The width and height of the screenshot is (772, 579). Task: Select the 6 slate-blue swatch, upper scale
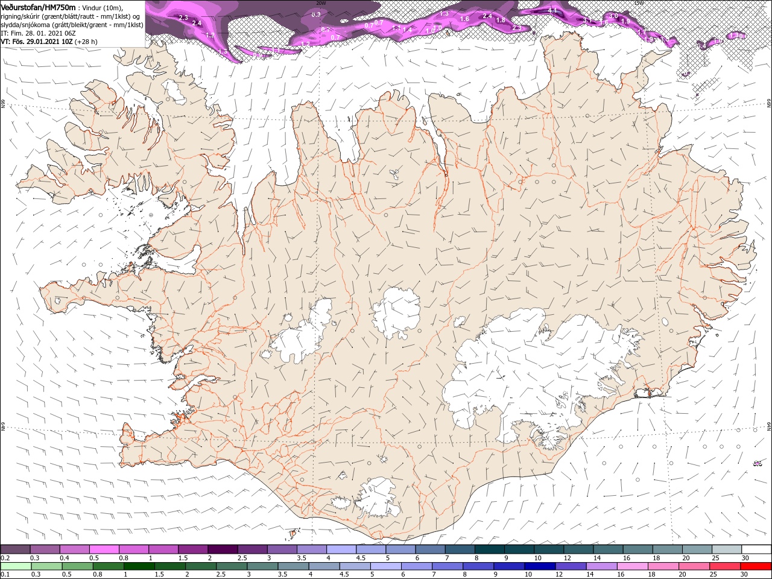pyautogui.click(x=431, y=549)
